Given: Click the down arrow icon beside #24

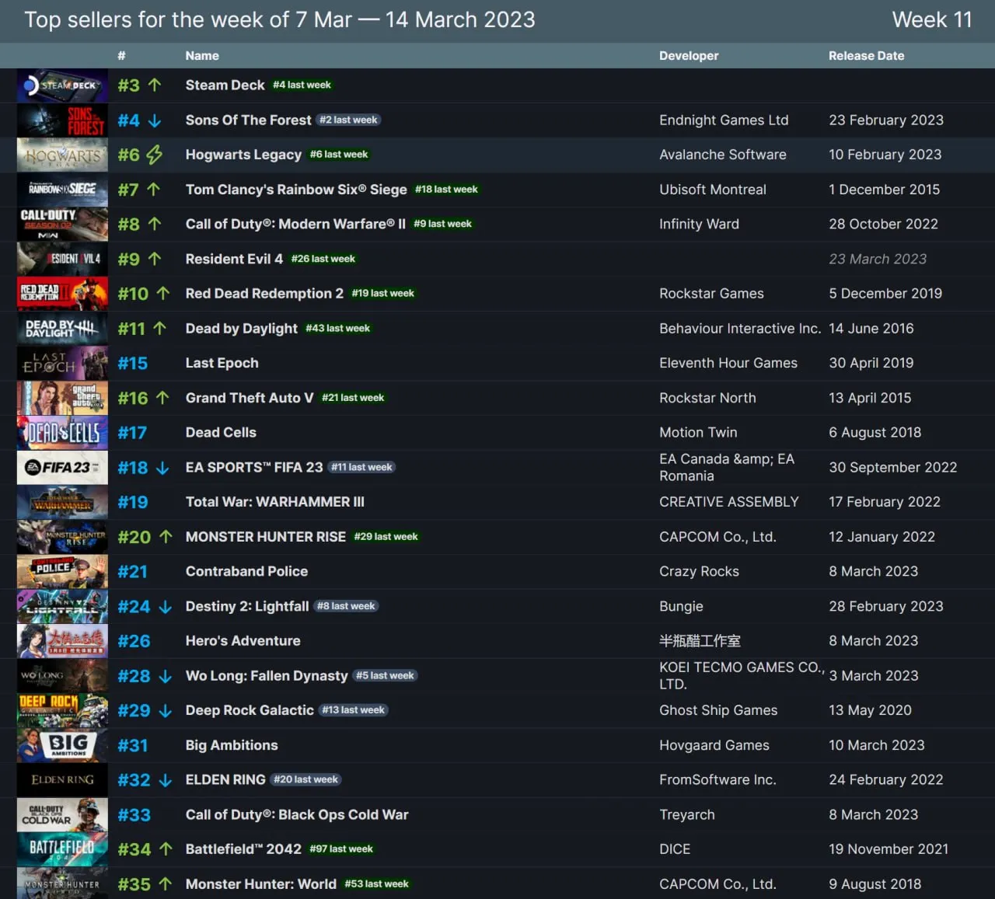Looking at the screenshot, I should tap(165, 607).
